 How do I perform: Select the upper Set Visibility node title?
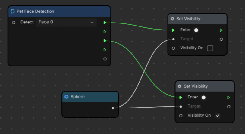pyautogui.click(x=188, y=19)
